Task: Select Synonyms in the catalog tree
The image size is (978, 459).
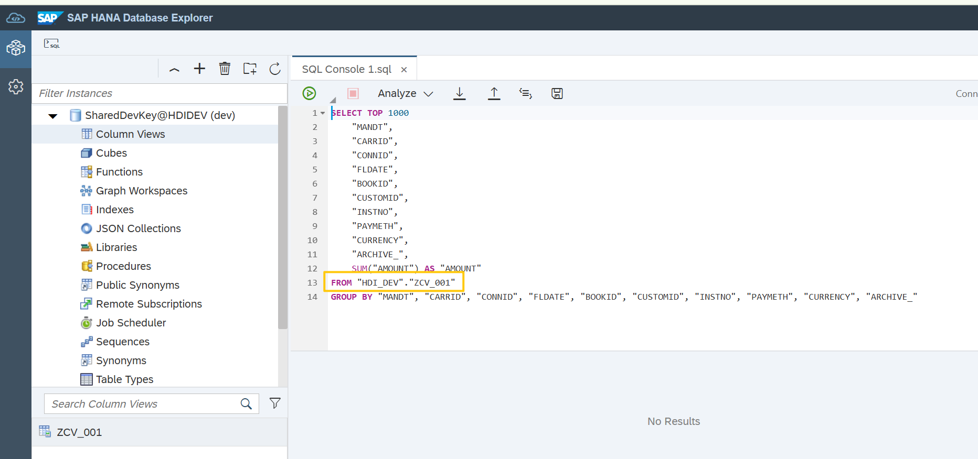Action: (121, 360)
